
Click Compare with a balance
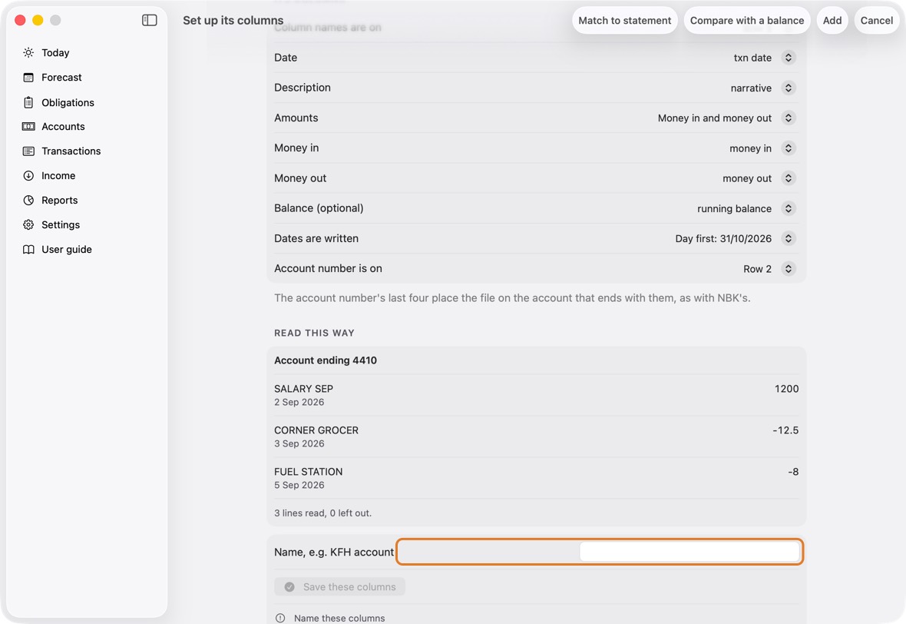click(746, 20)
